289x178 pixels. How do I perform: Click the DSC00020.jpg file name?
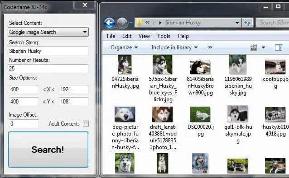pos(201,130)
